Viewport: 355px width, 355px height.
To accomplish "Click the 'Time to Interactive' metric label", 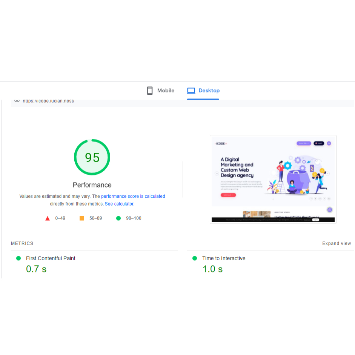I will (224, 258).
